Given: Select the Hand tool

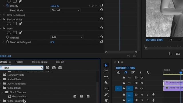Looking at the screenshot, I should (x=106, y=100).
